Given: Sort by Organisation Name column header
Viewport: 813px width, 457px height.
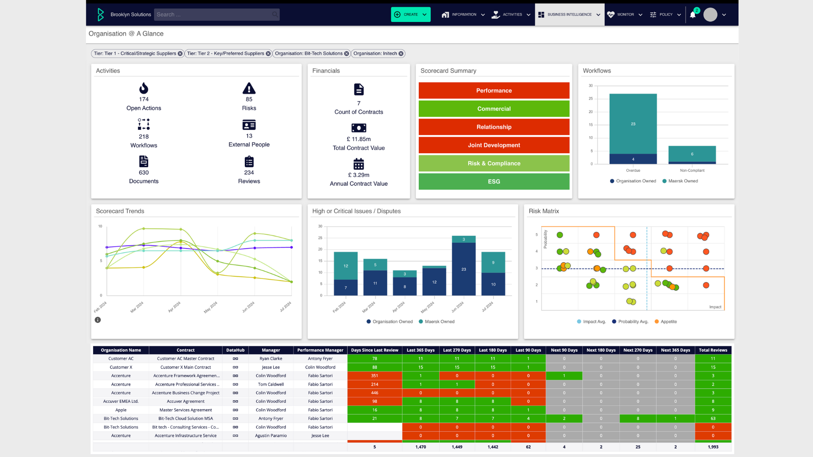Looking at the screenshot, I should coord(121,350).
